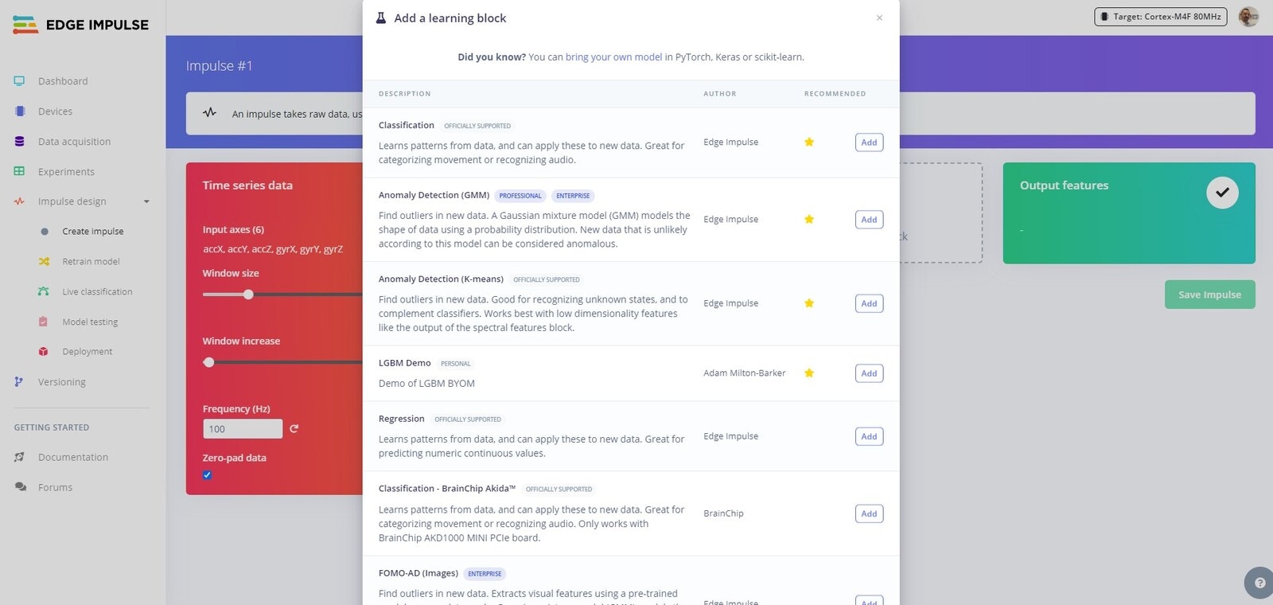Image resolution: width=1273 pixels, height=605 pixels.
Task: Open Forums link
Action: (55, 487)
